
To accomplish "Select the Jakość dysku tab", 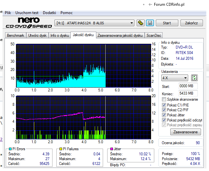I will point(83,35).
